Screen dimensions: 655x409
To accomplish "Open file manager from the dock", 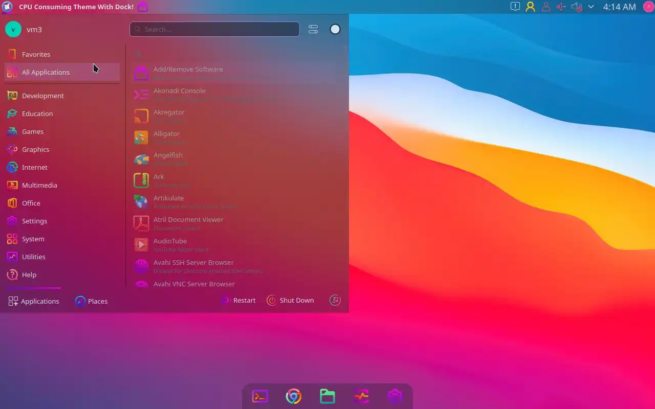I will tap(327, 396).
